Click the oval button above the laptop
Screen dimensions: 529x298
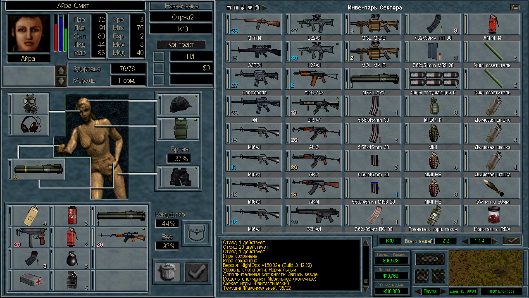tap(430, 259)
